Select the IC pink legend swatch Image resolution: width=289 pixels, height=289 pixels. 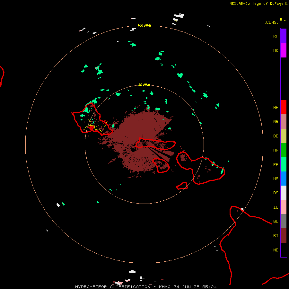click(284, 207)
